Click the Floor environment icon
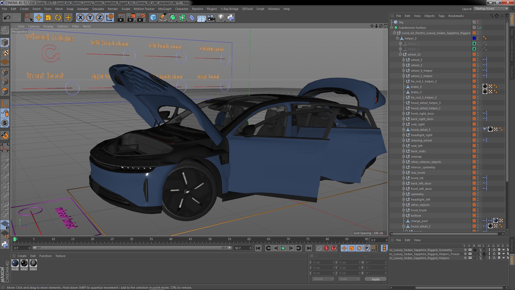 tap(201, 18)
